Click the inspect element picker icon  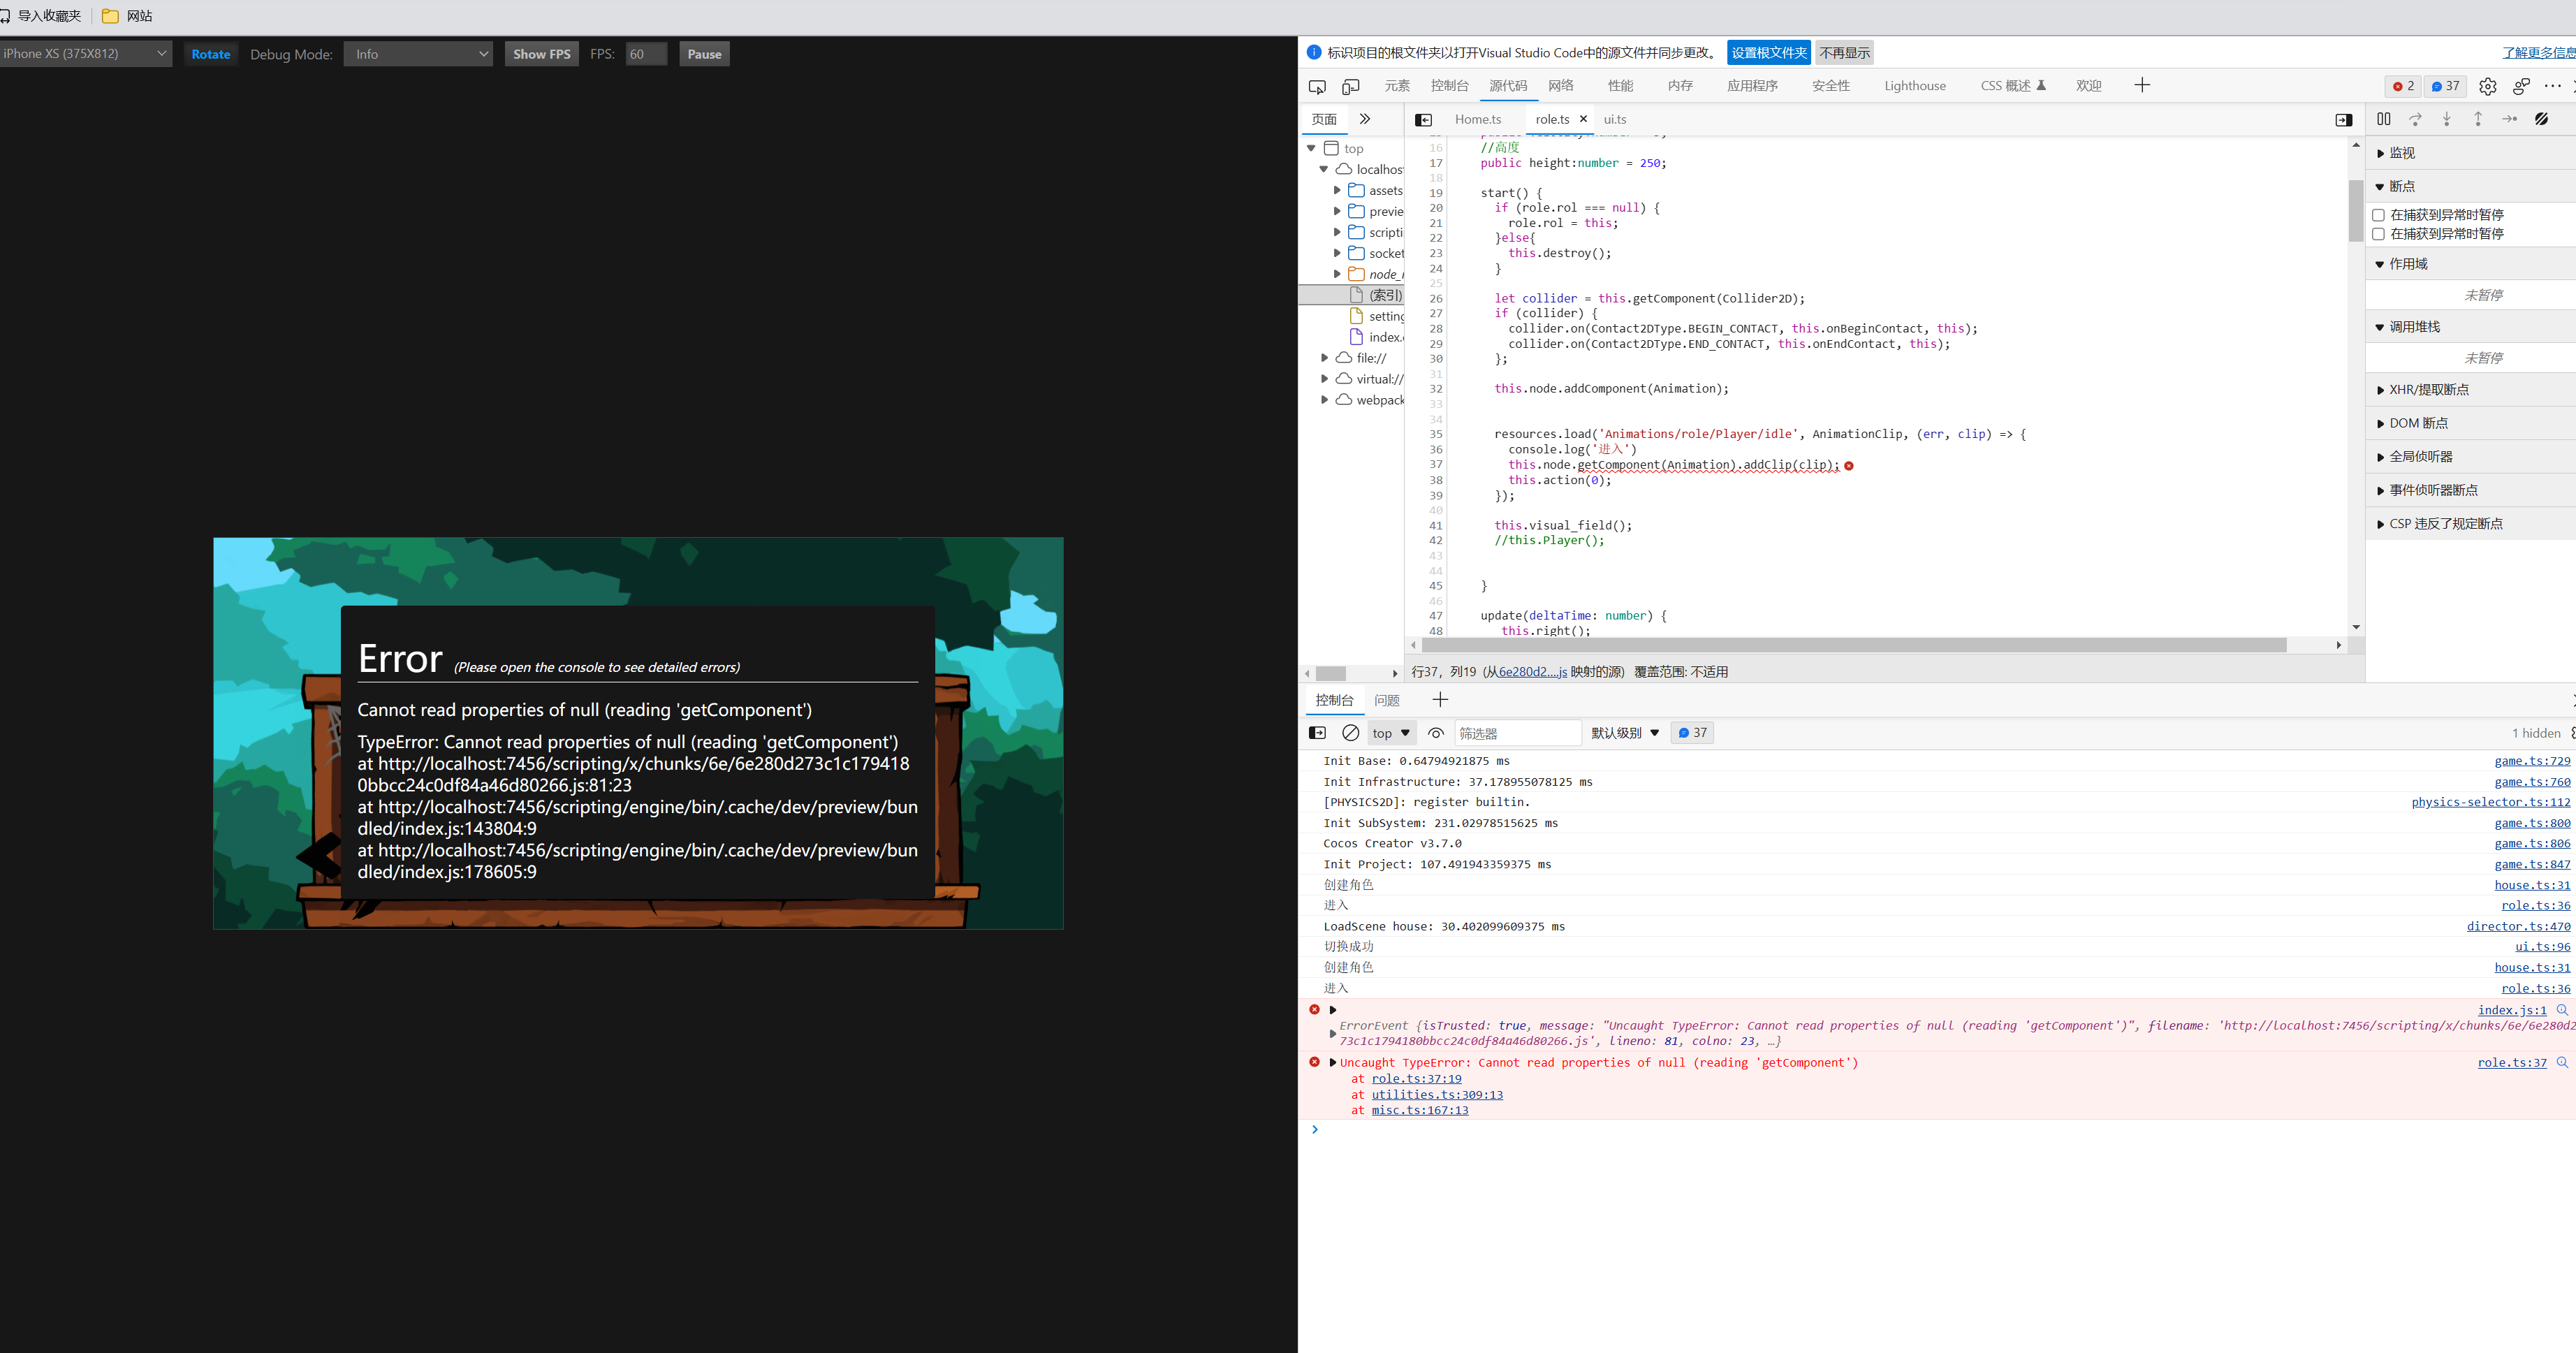point(1317,87)
